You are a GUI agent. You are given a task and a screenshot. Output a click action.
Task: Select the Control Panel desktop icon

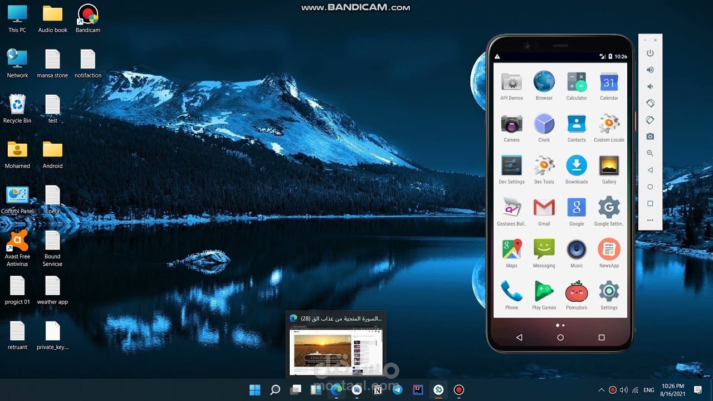coord(17,199)
